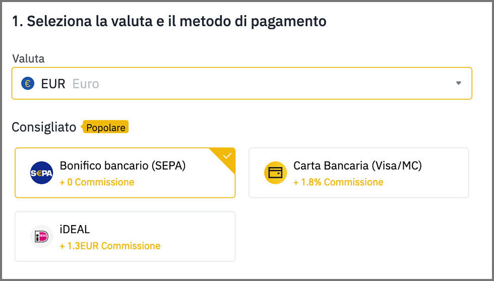Click the yellow bank card icon
This screenshot has height=281, width=494.
point(275,173)
